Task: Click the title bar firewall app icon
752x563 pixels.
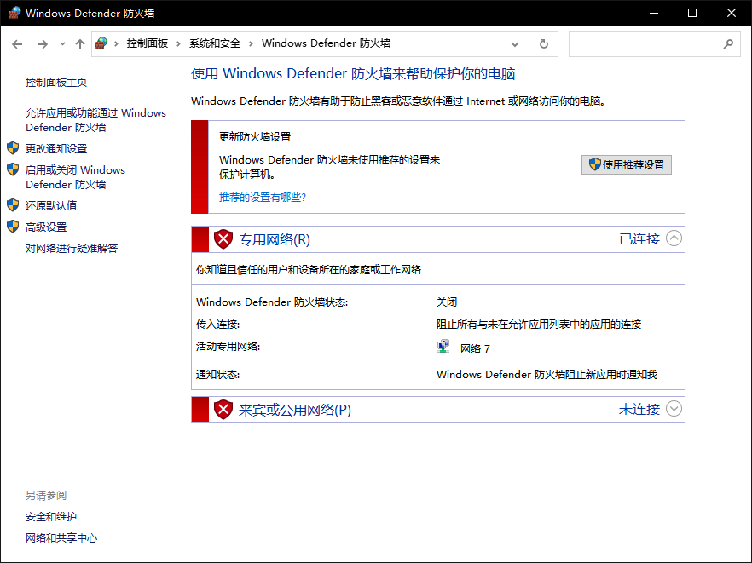Action: (x=14, y=13)
